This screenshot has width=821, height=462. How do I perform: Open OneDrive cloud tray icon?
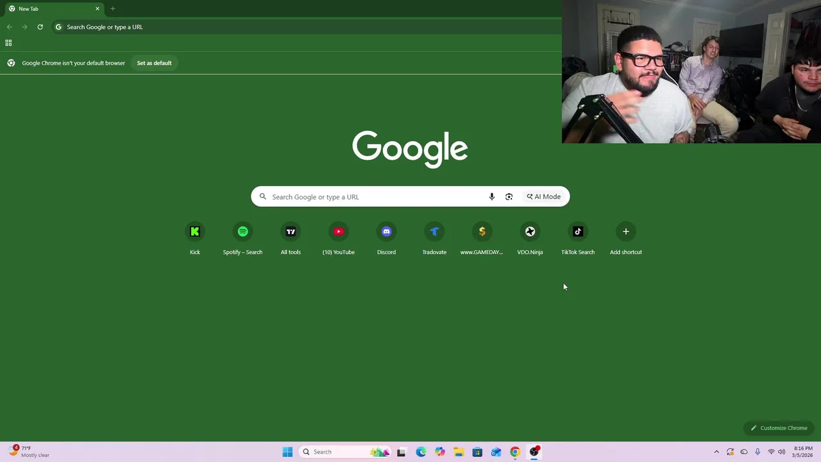click(x=744, y=452)
